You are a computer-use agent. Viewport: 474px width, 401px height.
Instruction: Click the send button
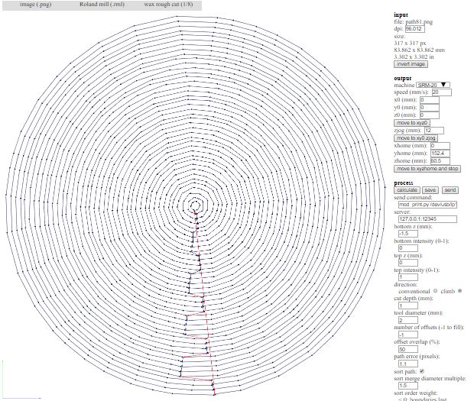point(450,190)
